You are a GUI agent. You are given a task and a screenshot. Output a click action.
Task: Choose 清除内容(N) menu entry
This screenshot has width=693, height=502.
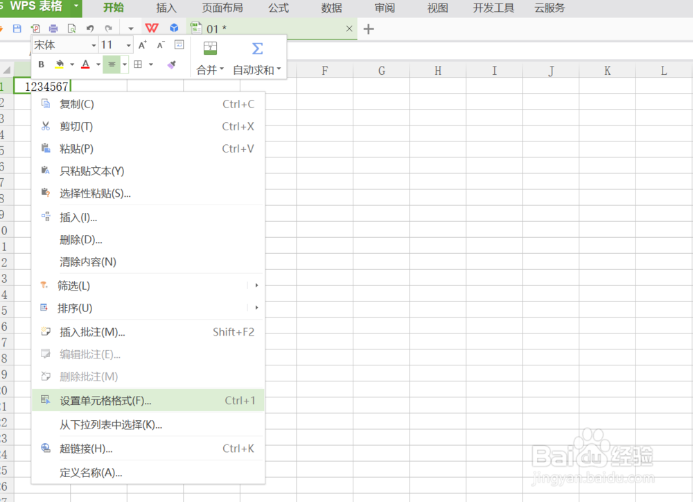148,262
